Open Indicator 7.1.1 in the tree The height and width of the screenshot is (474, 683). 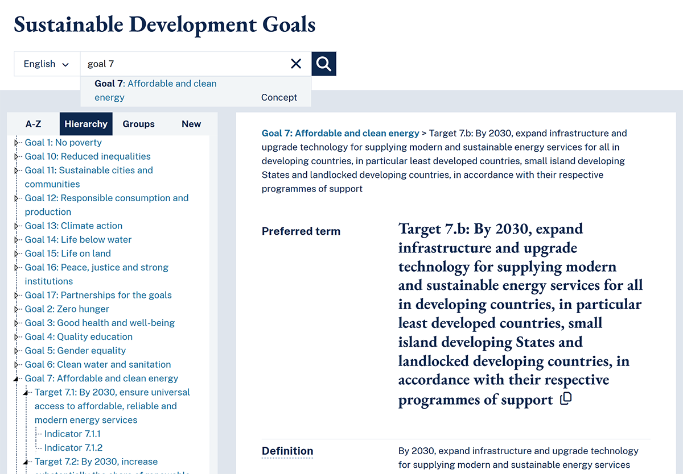72,434
